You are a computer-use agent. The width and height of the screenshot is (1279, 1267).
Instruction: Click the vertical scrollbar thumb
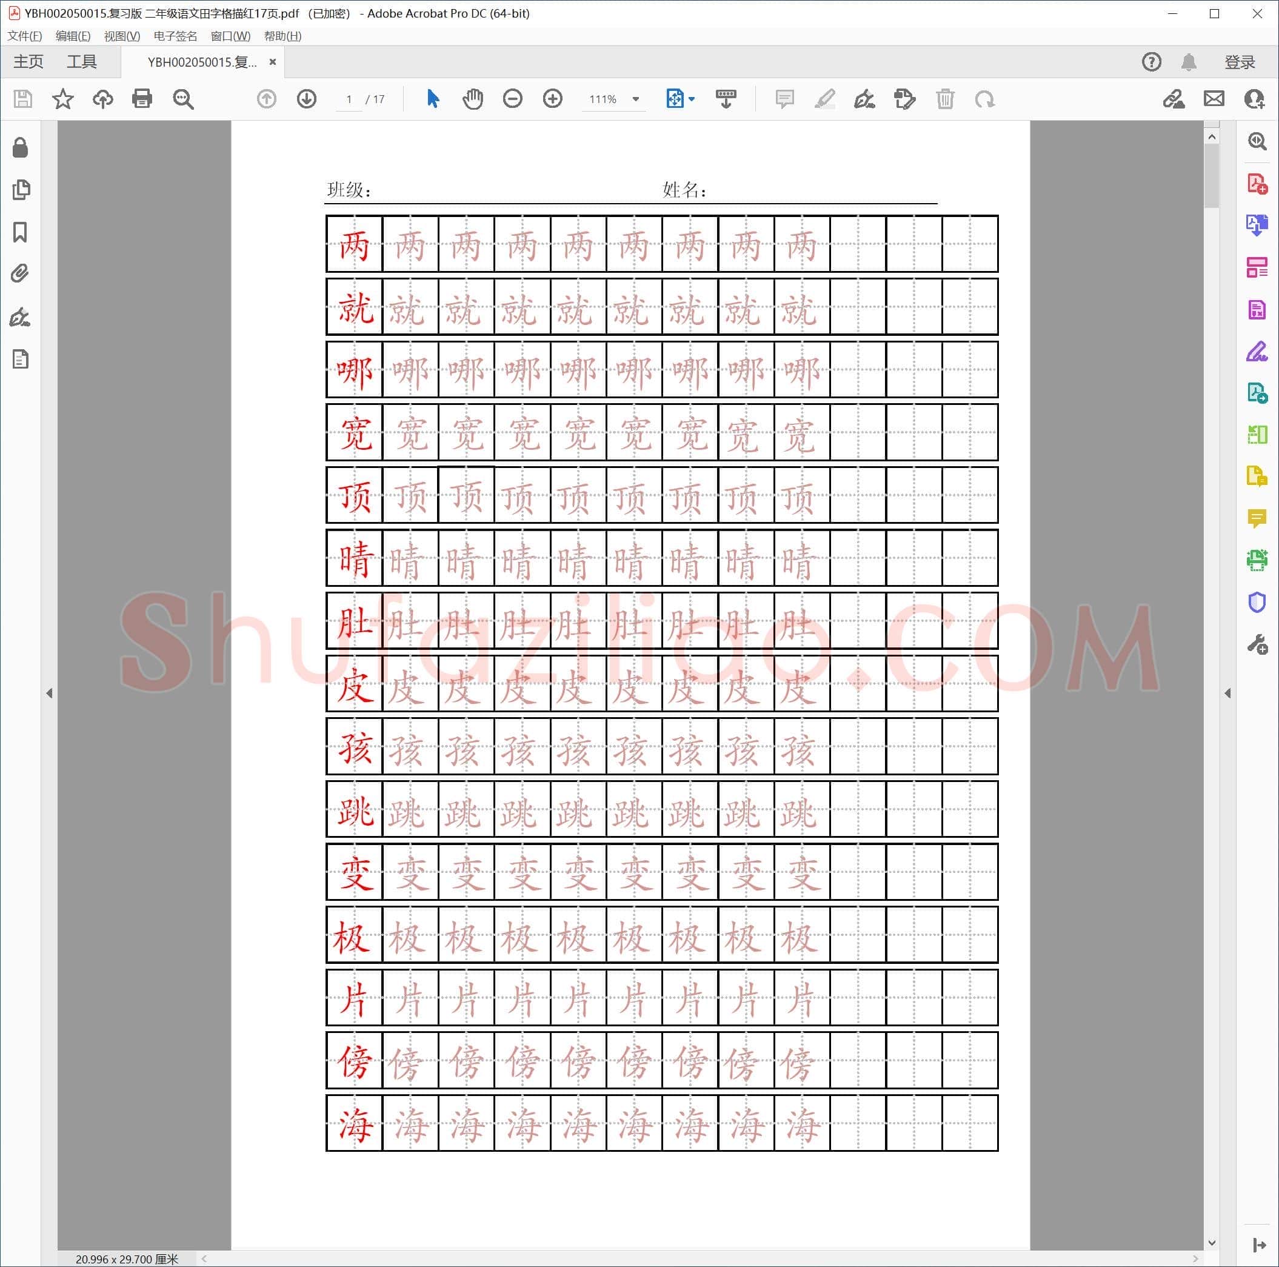click(1212, 176)
